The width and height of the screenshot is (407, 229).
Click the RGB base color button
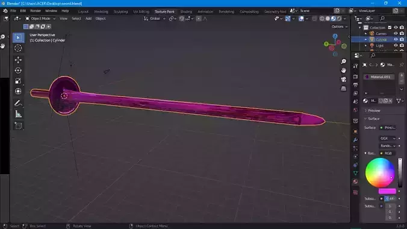[x=388, y=153]
